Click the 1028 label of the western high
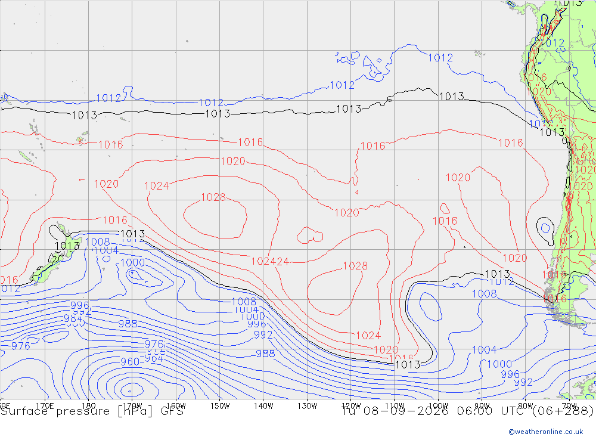596x437 pixels. click(213, 197)
